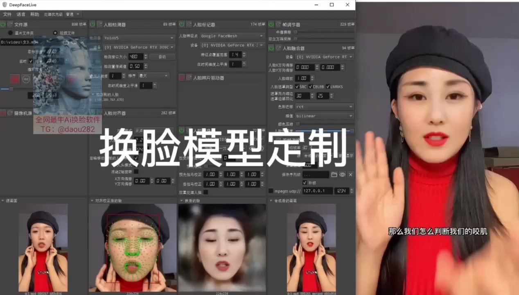Click the 检测置信阈值 0.50 field

136,66
